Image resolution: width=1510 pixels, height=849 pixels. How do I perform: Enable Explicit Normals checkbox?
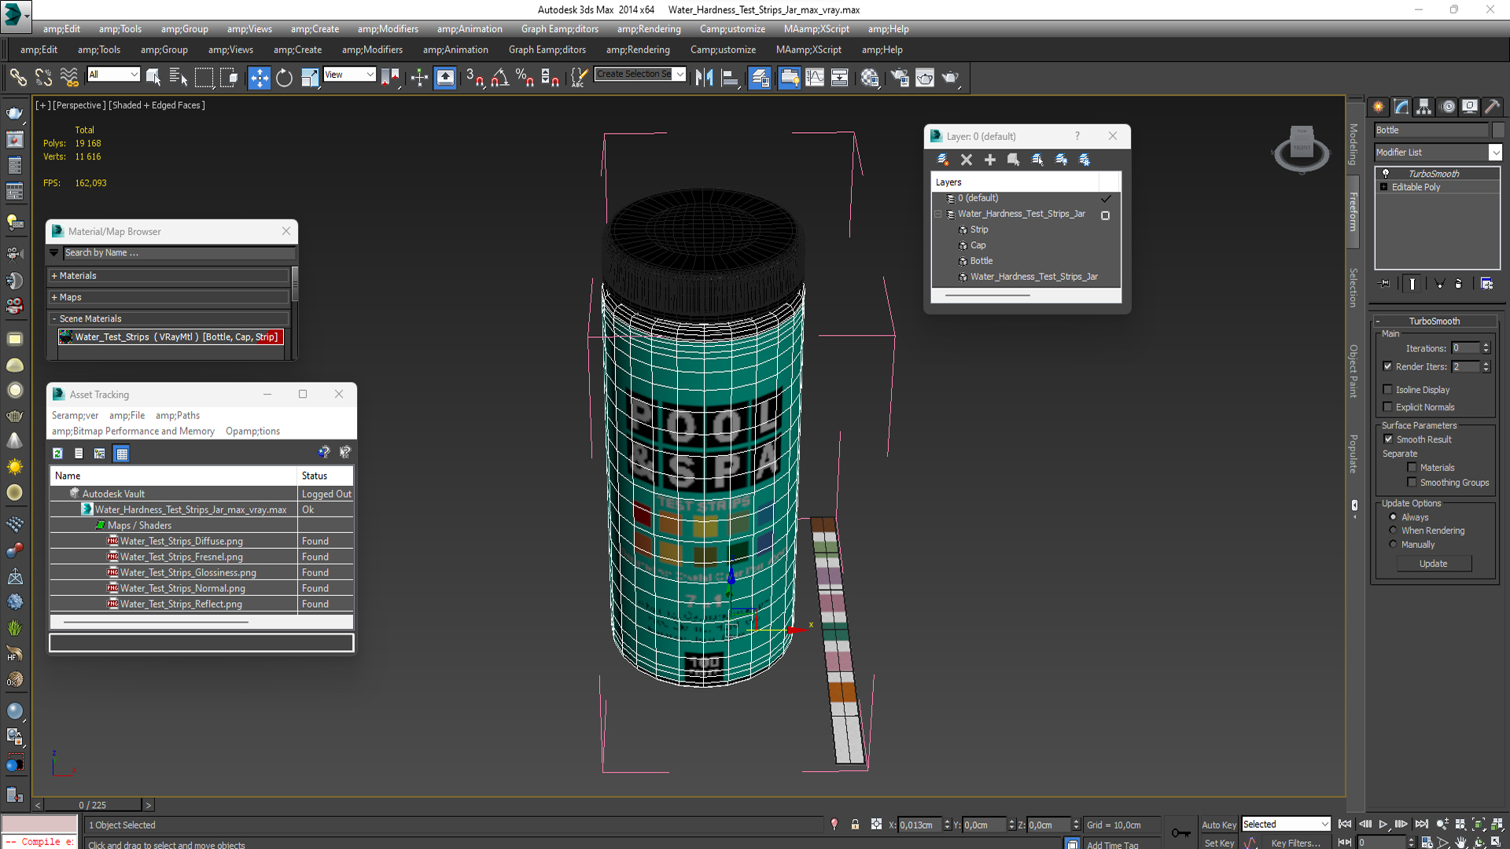pos(1388,407)
